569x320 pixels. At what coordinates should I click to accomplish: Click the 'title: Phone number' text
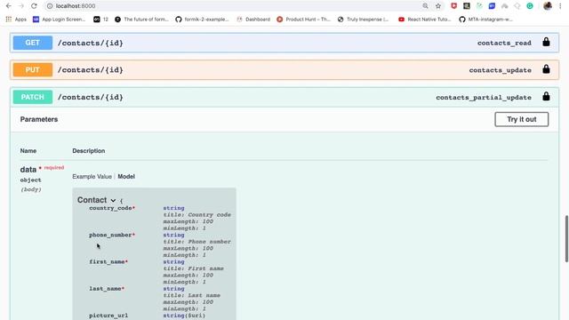click(196, 242)
